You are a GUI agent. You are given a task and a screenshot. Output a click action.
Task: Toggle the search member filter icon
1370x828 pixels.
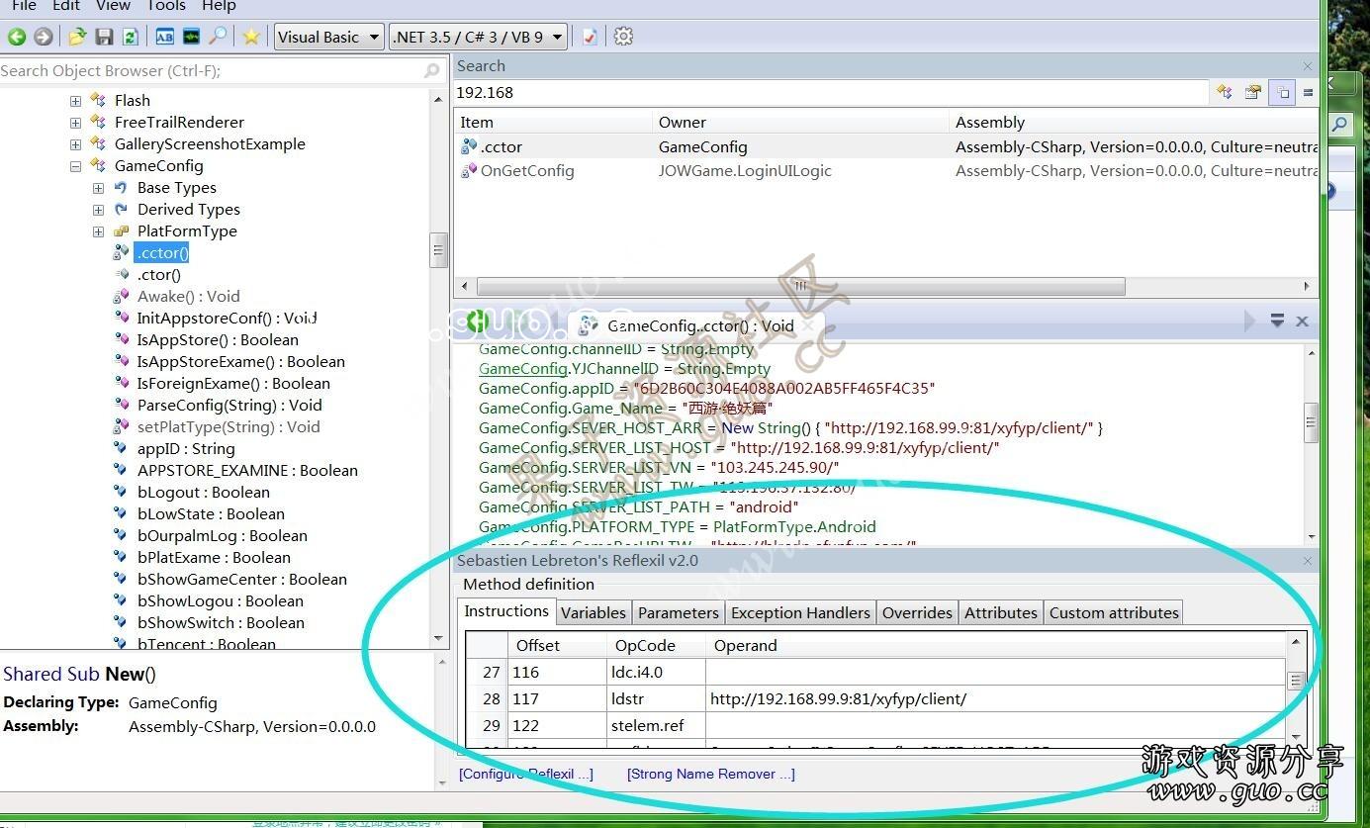coord(1225,92)
